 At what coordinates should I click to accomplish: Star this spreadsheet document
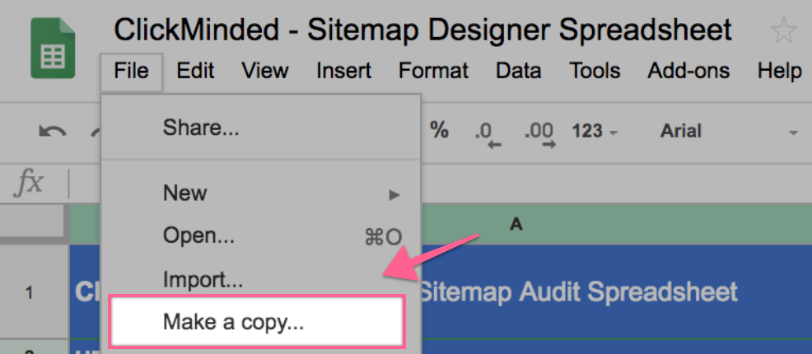pos(783,32)
